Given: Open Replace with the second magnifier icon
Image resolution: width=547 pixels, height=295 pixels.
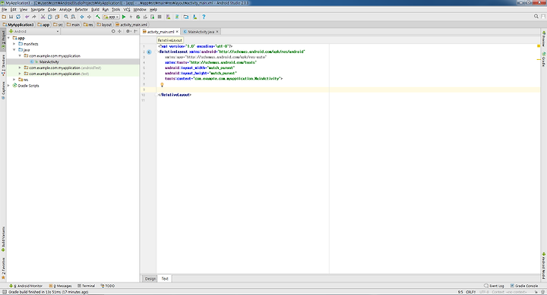Looking at the screenshot, I should tap(73, 17).
